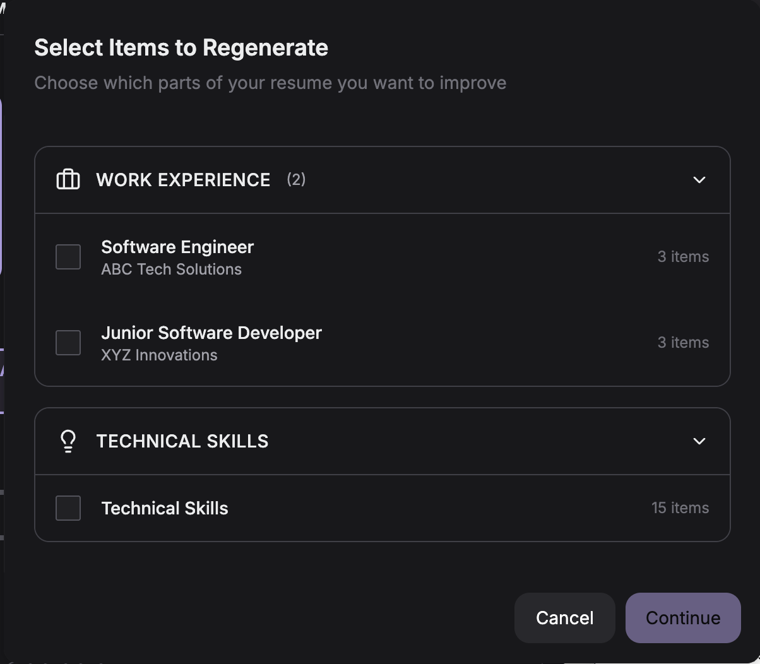The height and width of the screenshot is (664, 760).
Task: Click the Work Experience section header
Action: coord(183,180)
